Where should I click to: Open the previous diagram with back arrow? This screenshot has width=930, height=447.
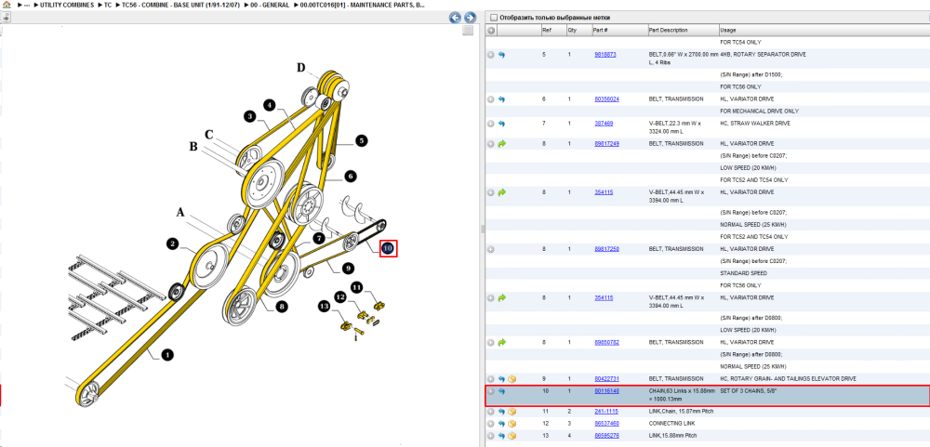click(x=455, y=18)
